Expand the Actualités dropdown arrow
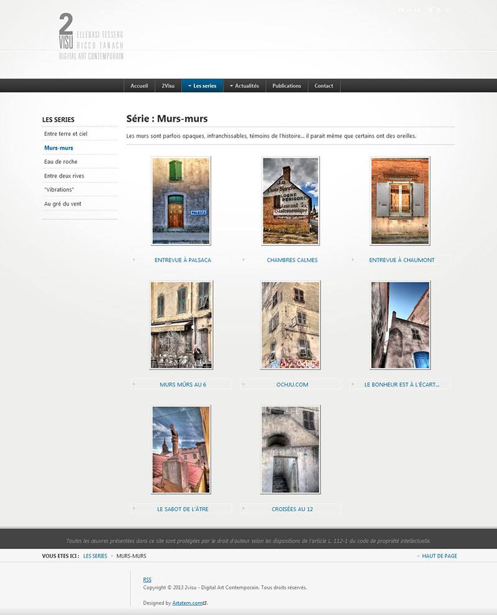Screen dimensions: 497x615 click(x=231, y=86)
